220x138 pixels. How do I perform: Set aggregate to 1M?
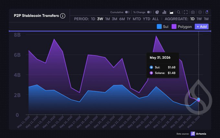206,19
